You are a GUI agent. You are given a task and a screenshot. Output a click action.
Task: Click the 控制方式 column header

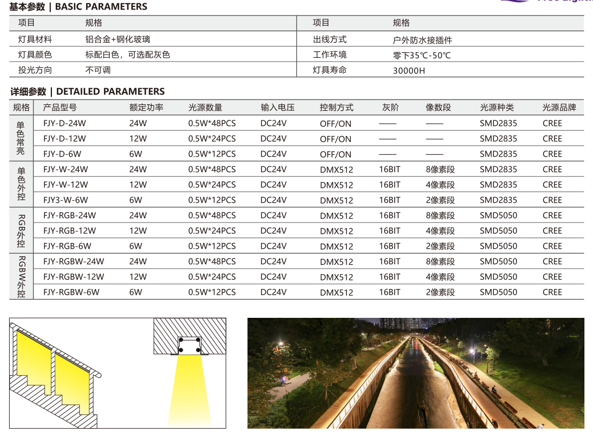[x=336, y=108]
